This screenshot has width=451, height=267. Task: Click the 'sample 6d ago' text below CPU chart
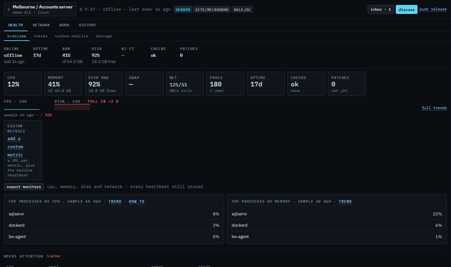click(x=19, y=115)
